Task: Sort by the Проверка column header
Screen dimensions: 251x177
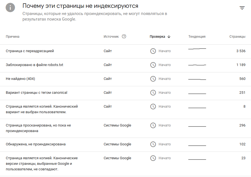Action: click(157, 37)
